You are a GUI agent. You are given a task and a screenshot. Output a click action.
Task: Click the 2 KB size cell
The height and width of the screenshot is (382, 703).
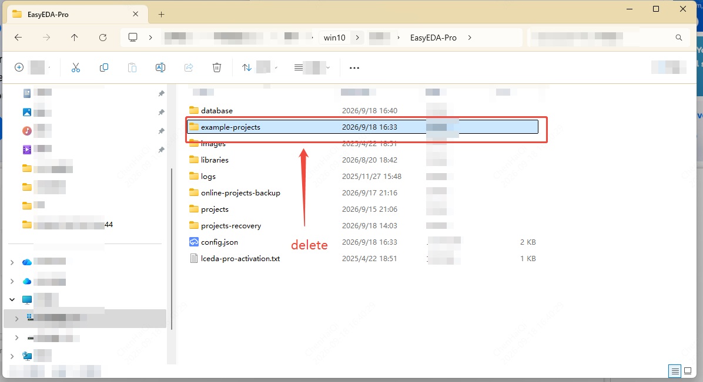click(528, 242)
